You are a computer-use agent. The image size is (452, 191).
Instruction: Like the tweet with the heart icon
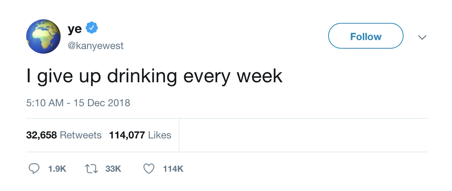[149, 169]
